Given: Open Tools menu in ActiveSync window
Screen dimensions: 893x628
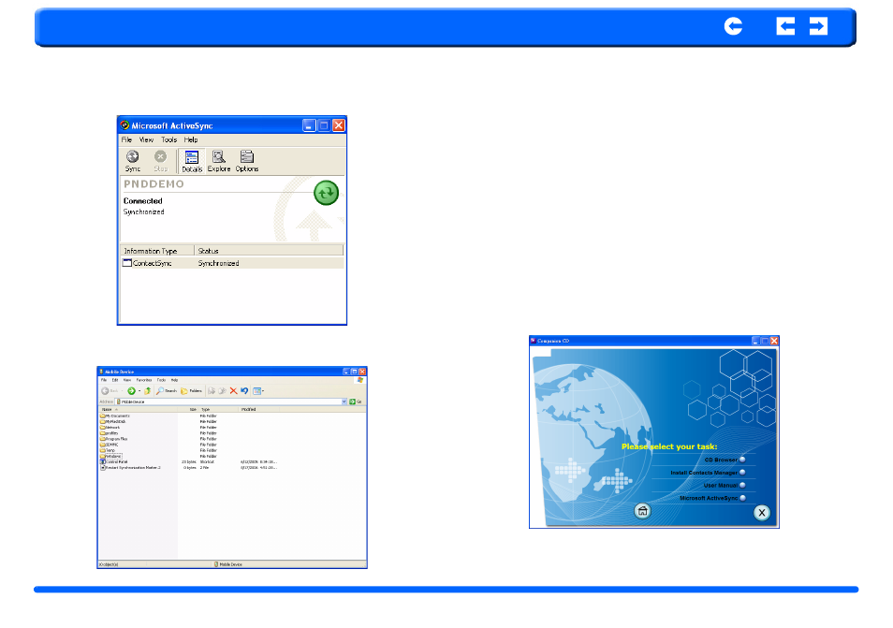Looking at the screenshot, I should click(169, 139).
